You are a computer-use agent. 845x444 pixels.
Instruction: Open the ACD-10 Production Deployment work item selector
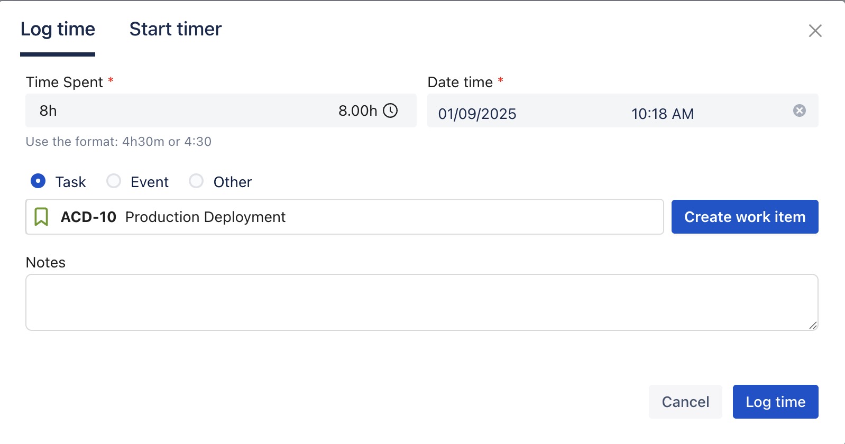pos(344,217)
